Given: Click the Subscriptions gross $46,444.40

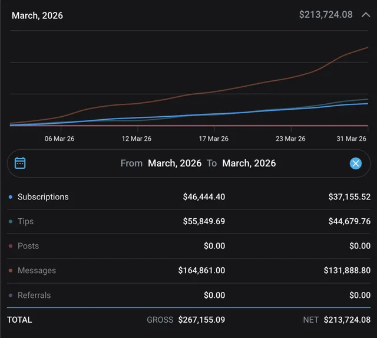Looking at the screenshot, I should pyautogui.click(x=204, y=196).
